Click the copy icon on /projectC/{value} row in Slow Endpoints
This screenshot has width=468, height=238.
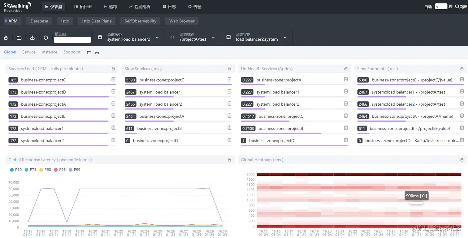(462, 79)
